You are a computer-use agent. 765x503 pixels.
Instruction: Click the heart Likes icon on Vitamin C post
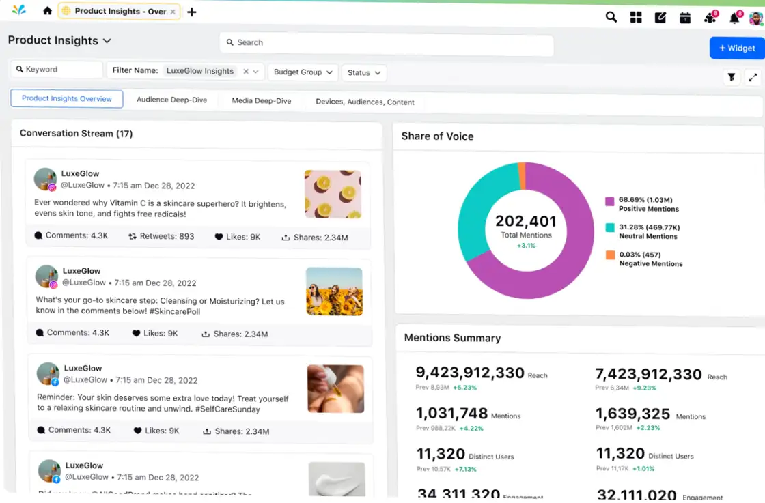[219, 237]
